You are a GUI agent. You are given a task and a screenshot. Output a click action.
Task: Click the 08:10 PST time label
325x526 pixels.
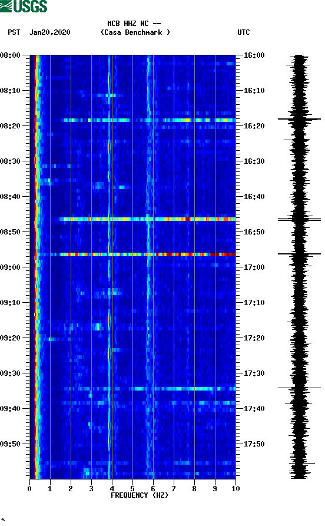[10, 91]
